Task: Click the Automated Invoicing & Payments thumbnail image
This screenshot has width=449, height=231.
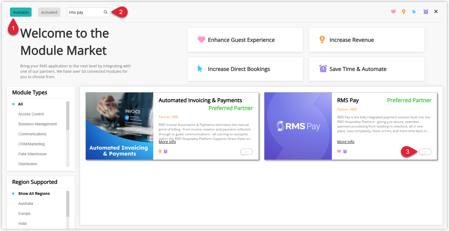Action: point(120,126)
